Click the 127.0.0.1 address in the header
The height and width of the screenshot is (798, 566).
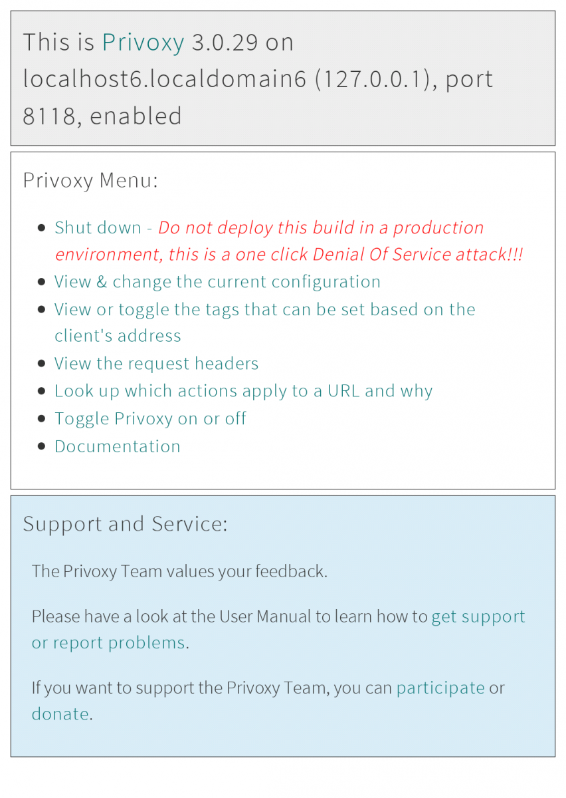374,79
